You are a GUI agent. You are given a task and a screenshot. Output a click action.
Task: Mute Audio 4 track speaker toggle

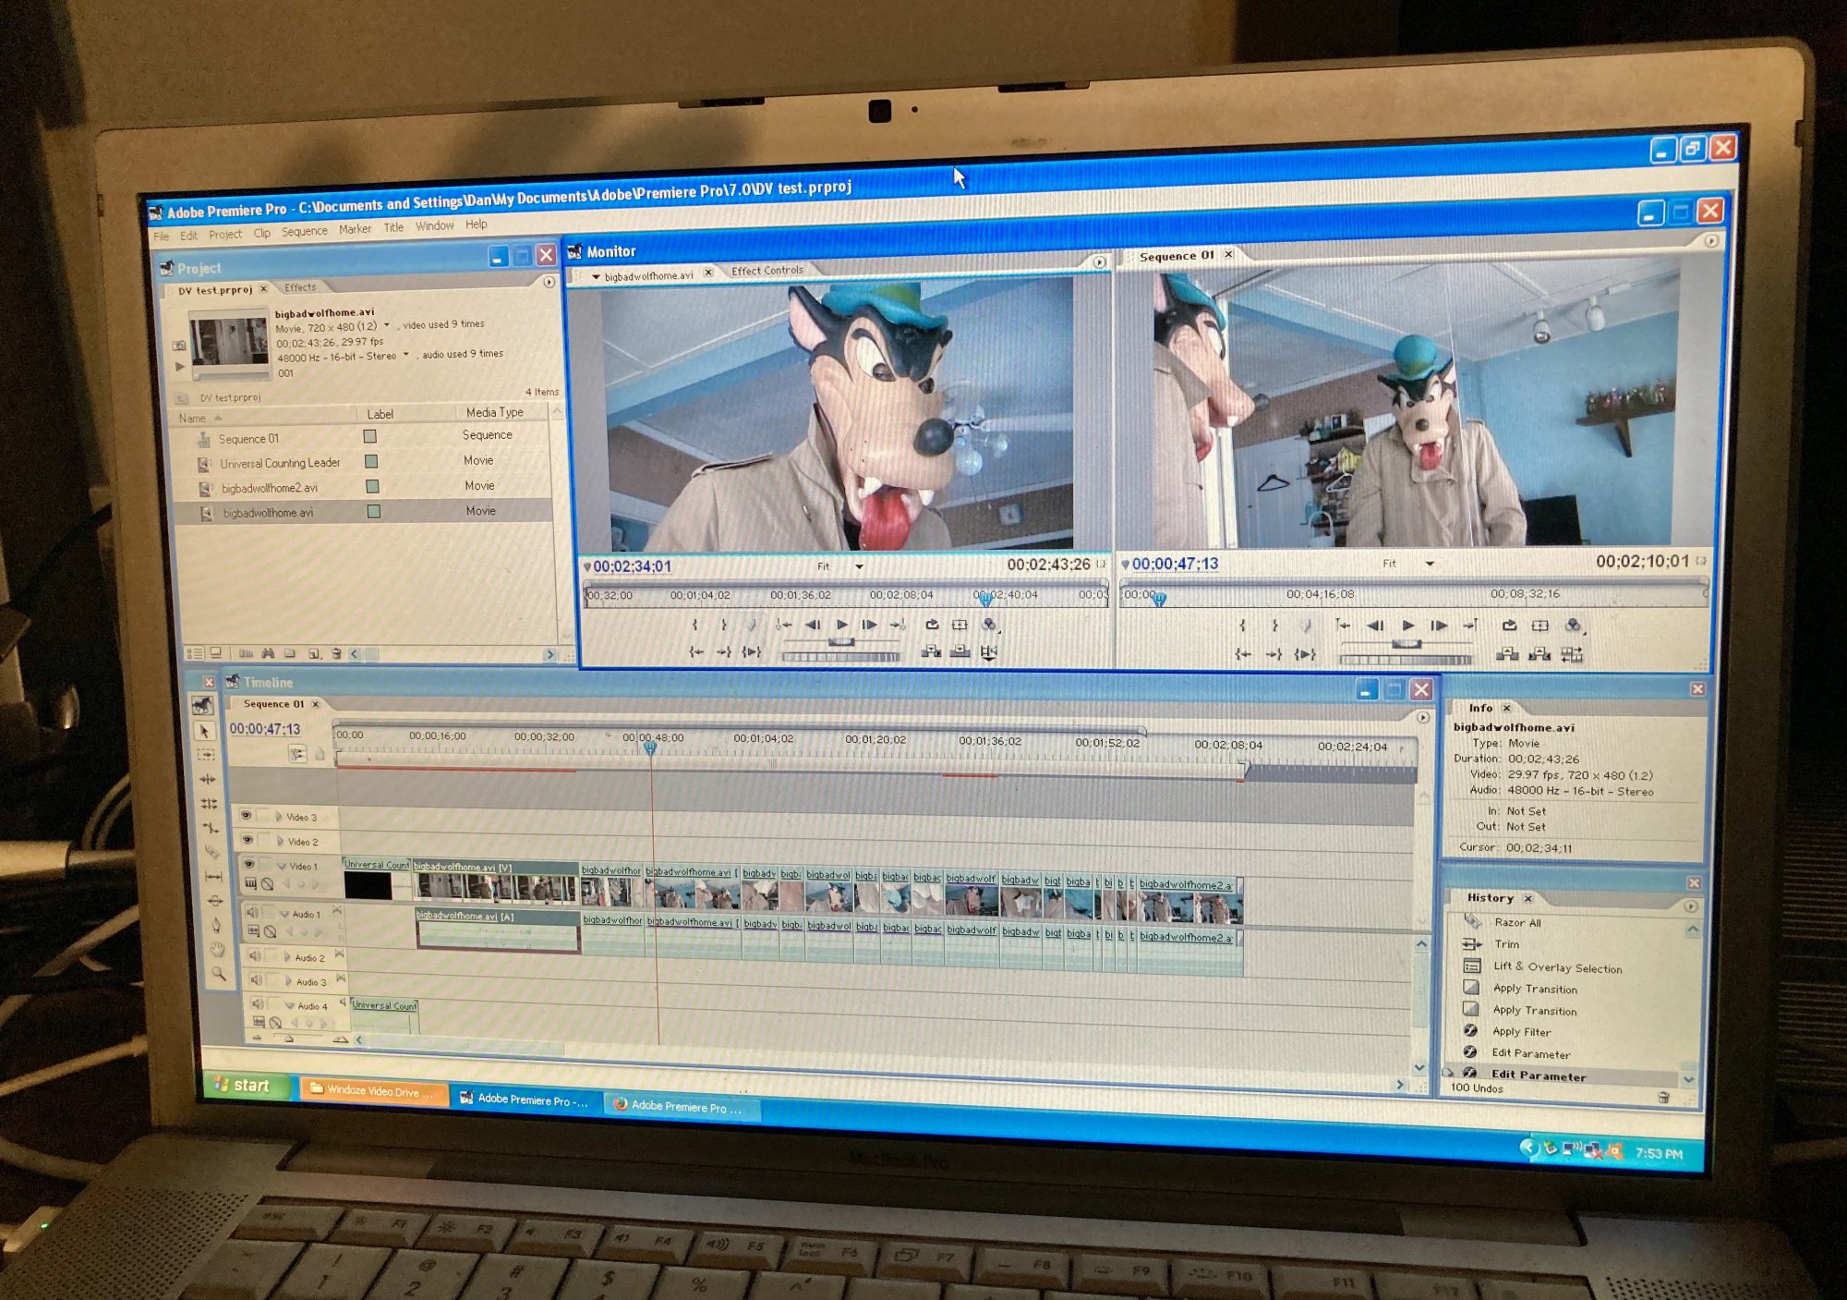[x=258, y=1003]
